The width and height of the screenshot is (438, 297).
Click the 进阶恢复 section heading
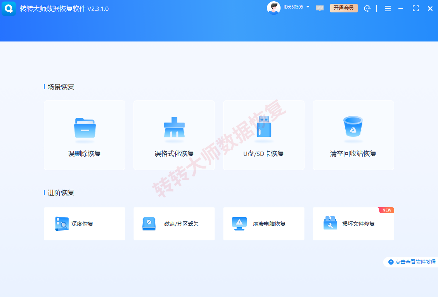tap(61, 193)
